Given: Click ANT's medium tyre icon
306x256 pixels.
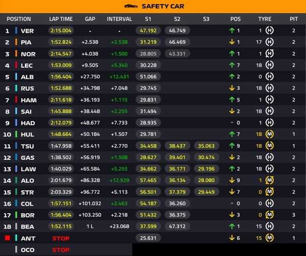Looking at the screenshot, I should pyautogui.click(x=269, y=238).
